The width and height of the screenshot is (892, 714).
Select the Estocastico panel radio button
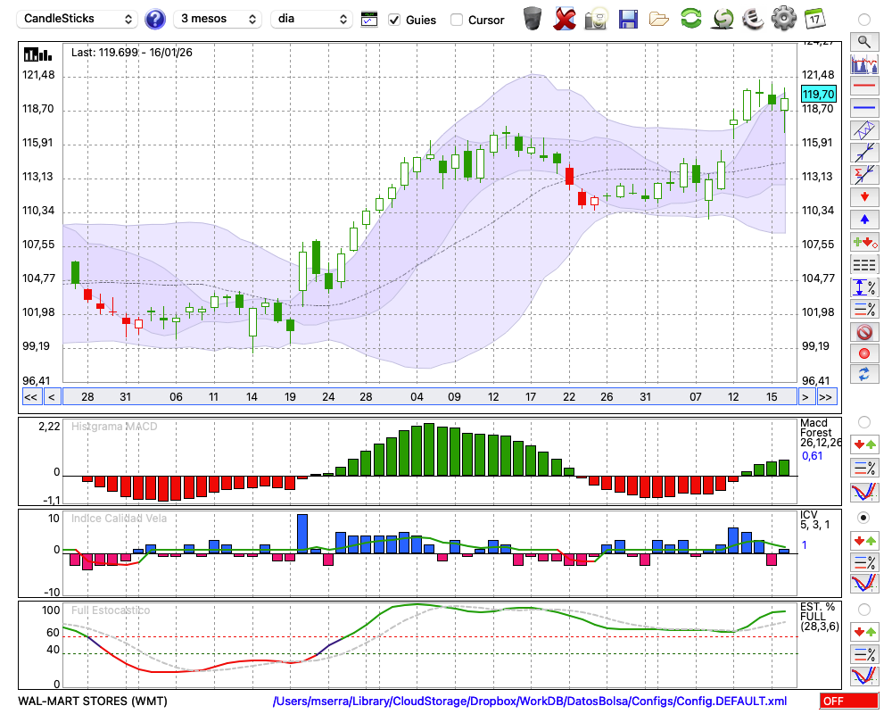click(864, 610)
